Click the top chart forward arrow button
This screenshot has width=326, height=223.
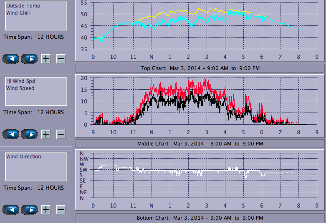point(29,59)
